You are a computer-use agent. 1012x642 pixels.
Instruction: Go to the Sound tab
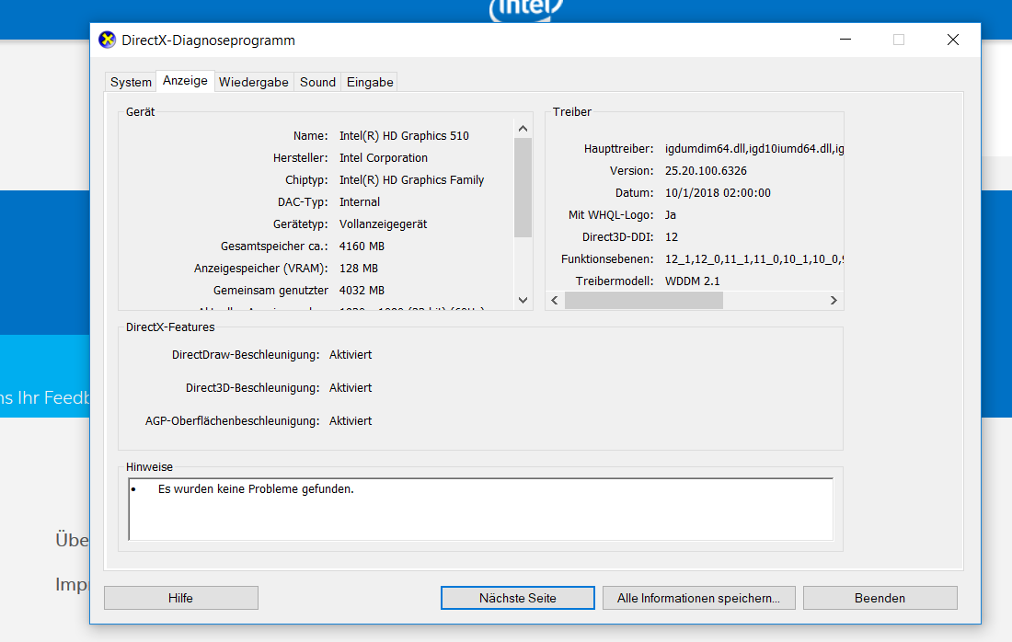point(317,82)
